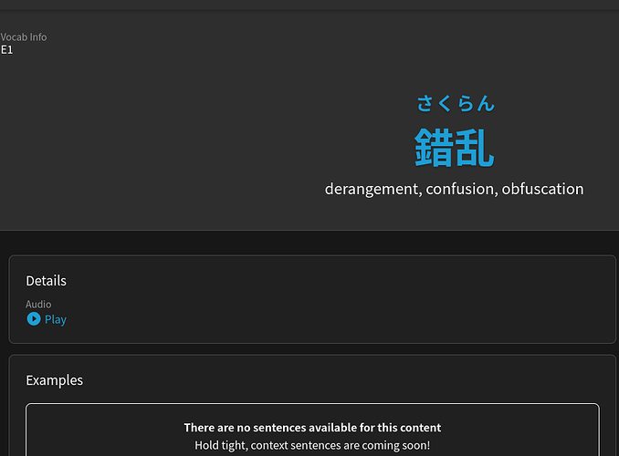Screen dimensions: 619x456
Task: Click the first kanji 錯
Action: 435,147
